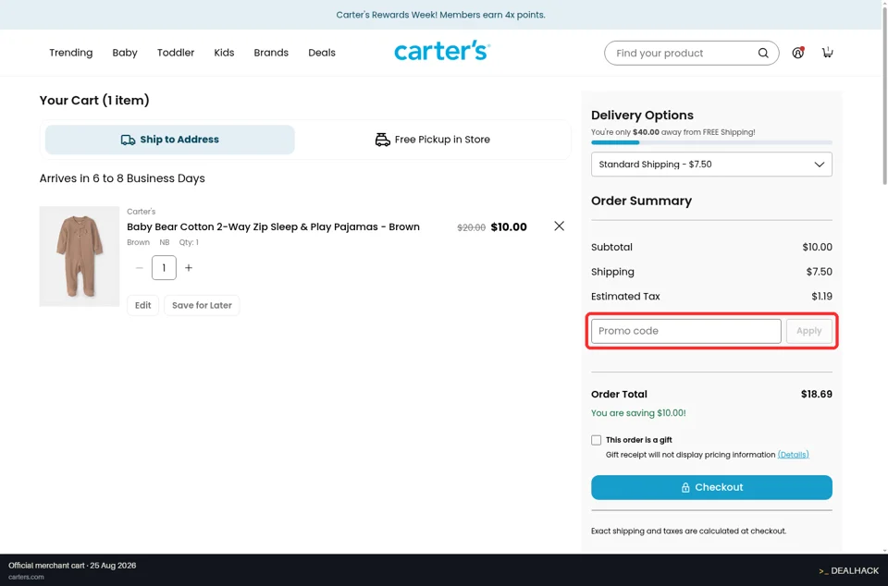Click the Checkout button
This screenshot has height=586, width=888.
tap(711, 488)
